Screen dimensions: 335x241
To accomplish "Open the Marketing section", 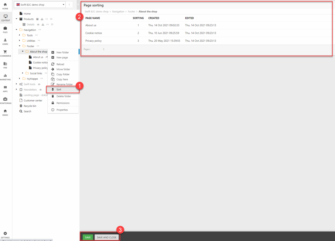I will tap(5, 77).
